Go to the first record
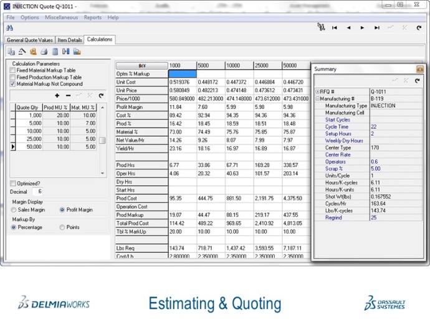 pos(335,28)
